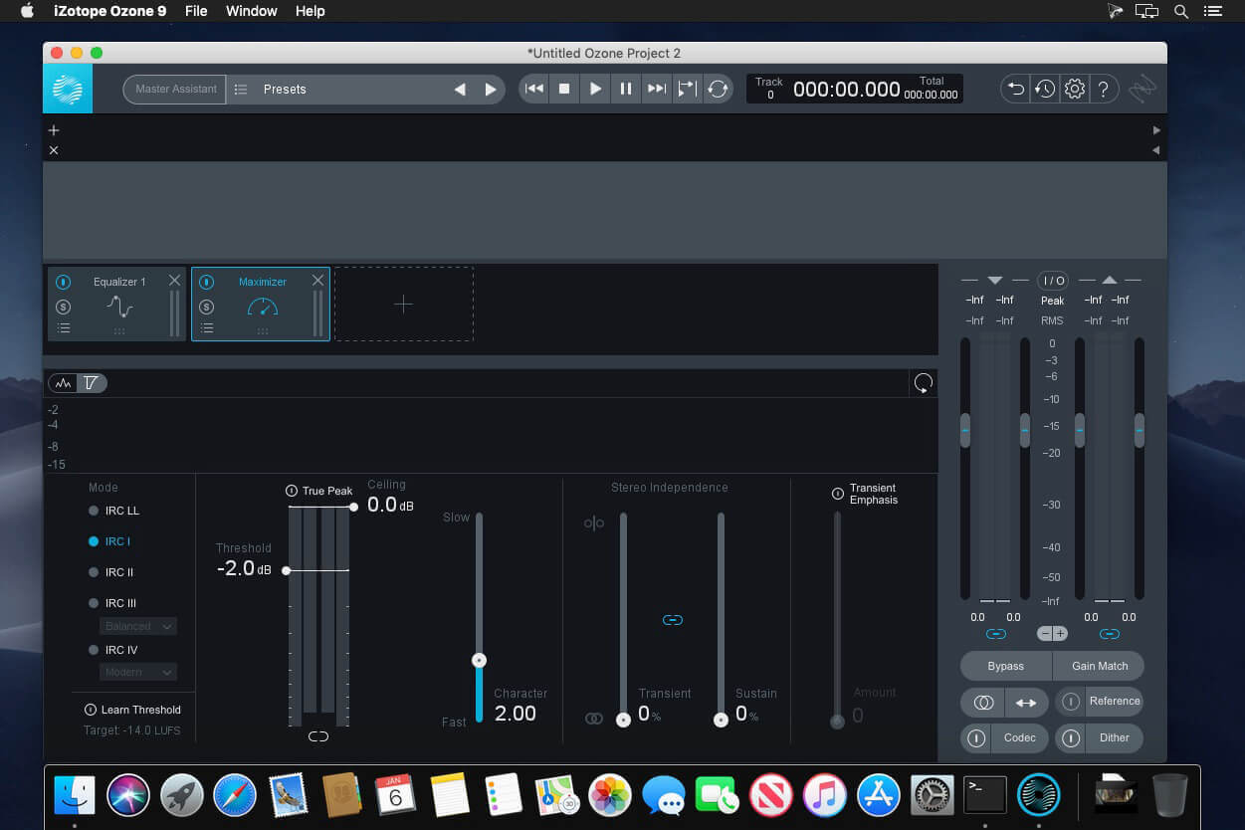Click the help question mark icon
Viewport: 1245px width, 830px height.
tap(1103, 89)
